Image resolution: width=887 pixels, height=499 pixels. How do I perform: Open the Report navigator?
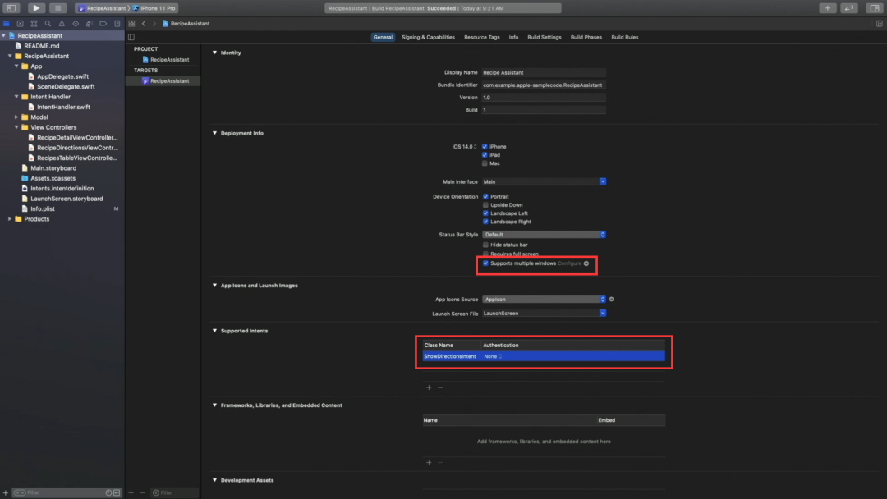pyautogui.click(x=117, y=24)
